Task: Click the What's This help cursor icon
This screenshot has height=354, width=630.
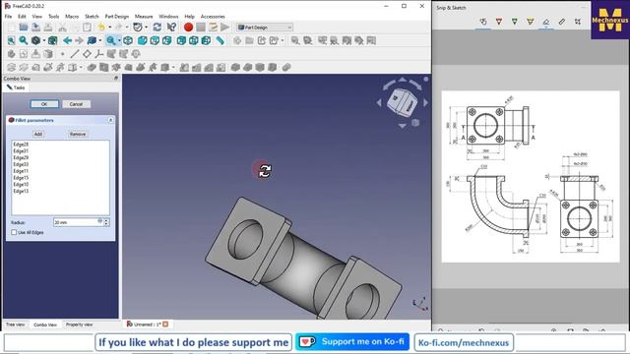Action: pos(171,28)
